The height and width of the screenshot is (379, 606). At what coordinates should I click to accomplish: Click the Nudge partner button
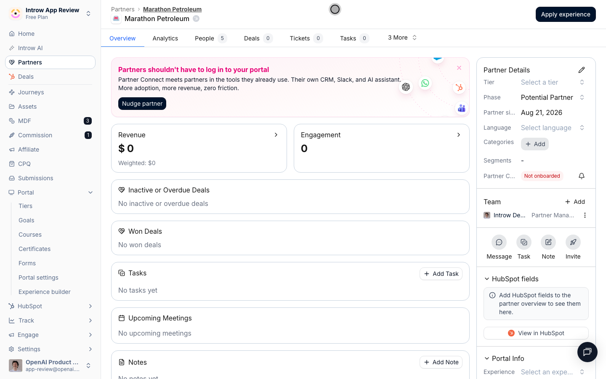tap(142, 104)
